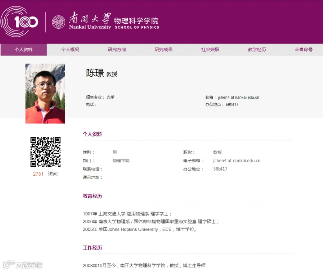Select the 社会兼职 tab

pyautogui.click(x=210, y=49)
